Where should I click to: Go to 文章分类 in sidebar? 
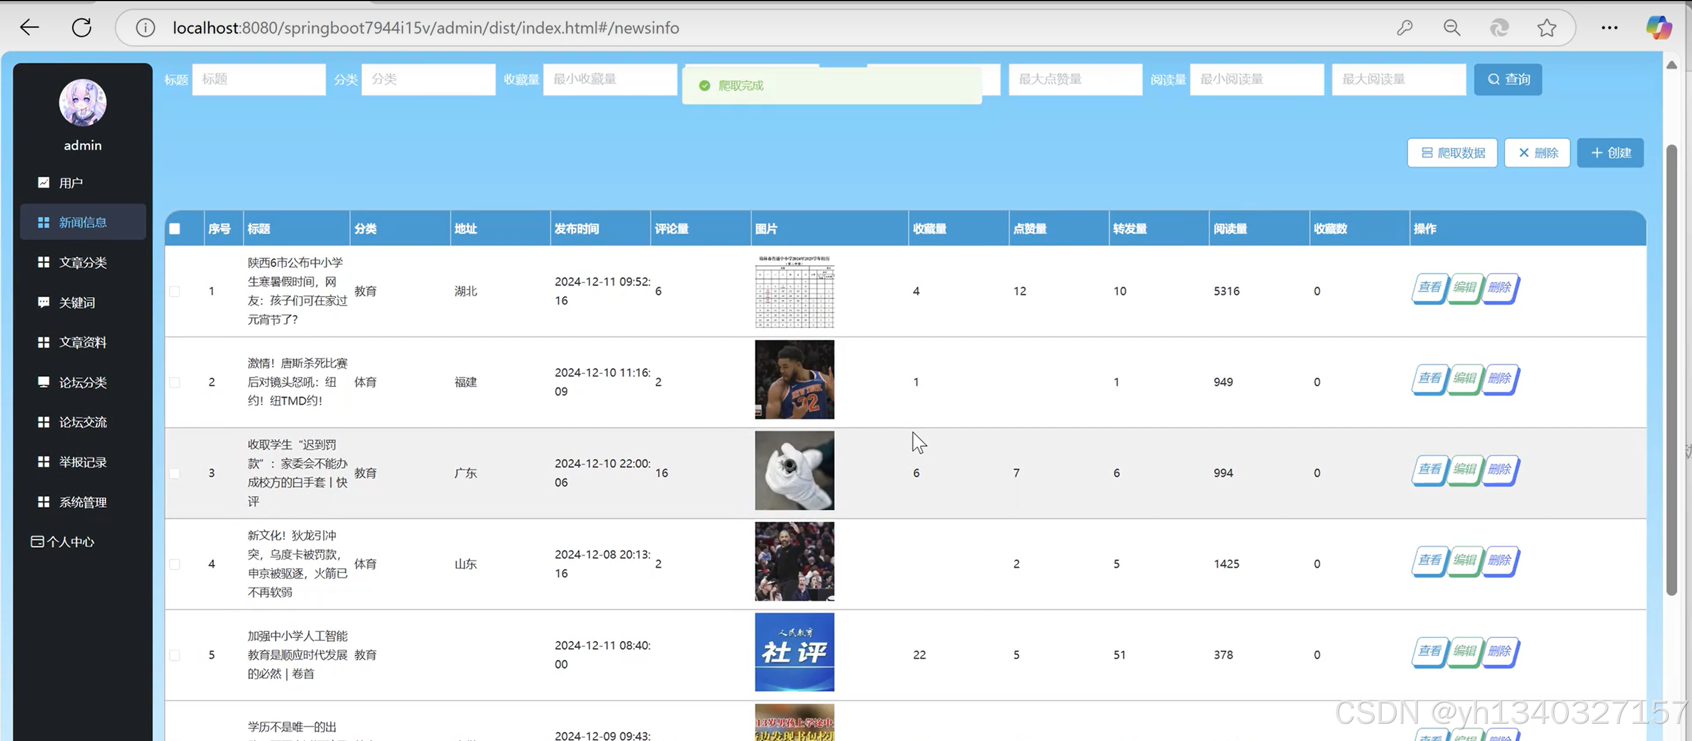83,262
